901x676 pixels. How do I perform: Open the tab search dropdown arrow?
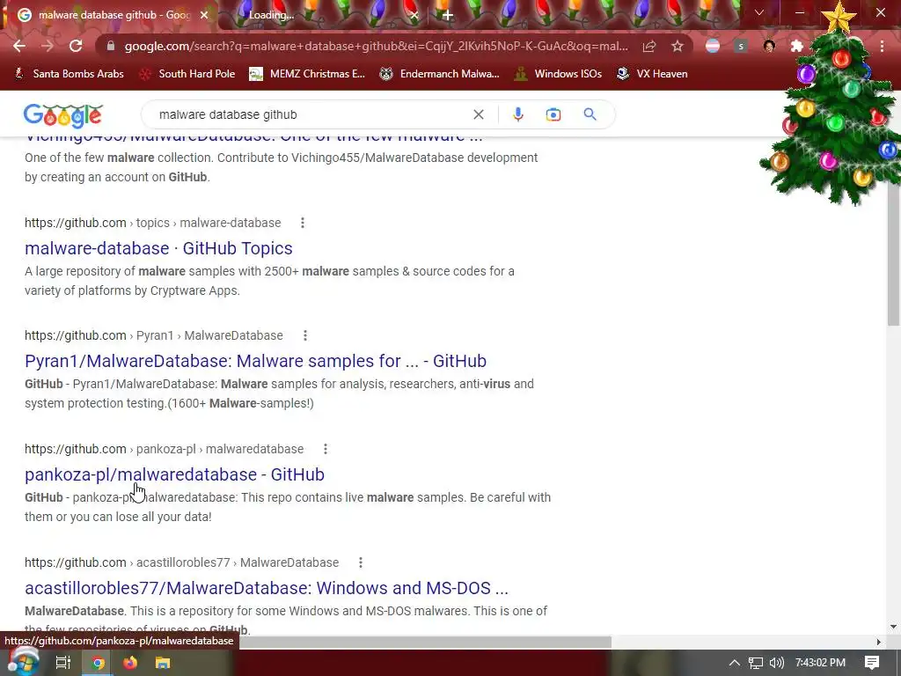(759, 12)
